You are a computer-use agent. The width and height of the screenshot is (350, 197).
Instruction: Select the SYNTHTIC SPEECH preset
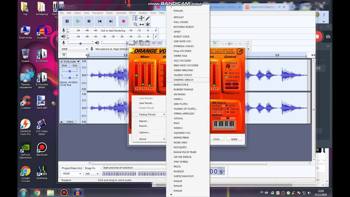(x=188, y=80)
